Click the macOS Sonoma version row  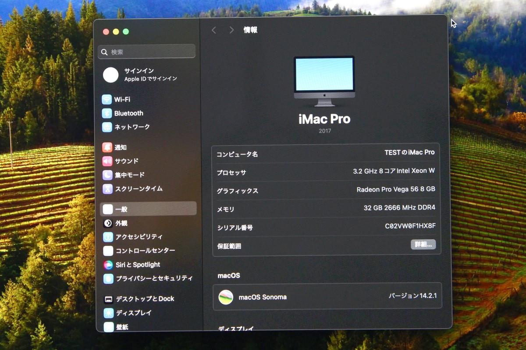pos(327,297)
